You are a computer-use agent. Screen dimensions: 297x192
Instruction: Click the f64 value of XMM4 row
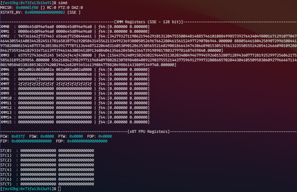coord(124,70)
